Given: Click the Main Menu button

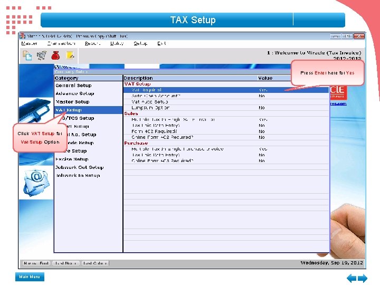Looking at the screenshot, I should click(30, 277).
